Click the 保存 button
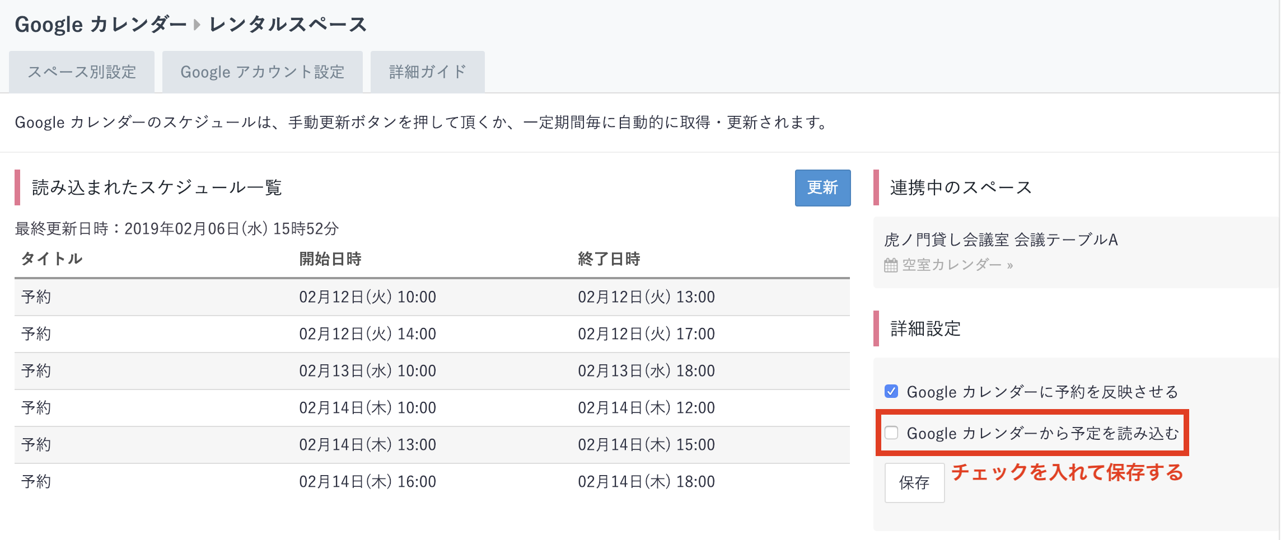The height and width of the screenshot is (540, 1281). tap(914, 482)
